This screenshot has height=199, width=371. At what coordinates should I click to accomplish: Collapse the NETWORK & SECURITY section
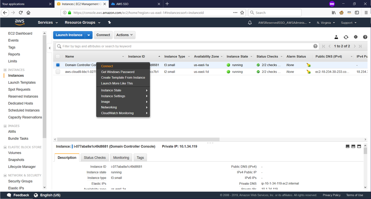(5, 175)
